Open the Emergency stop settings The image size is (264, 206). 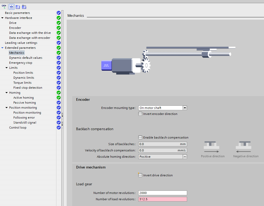(x=20, y=63)
